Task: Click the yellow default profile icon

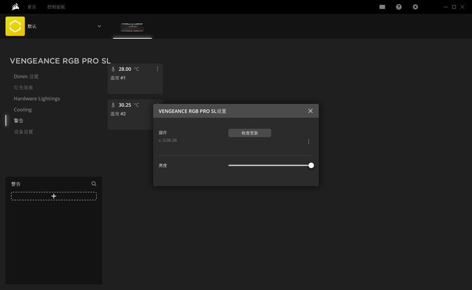Action: (x=15, y=26)
